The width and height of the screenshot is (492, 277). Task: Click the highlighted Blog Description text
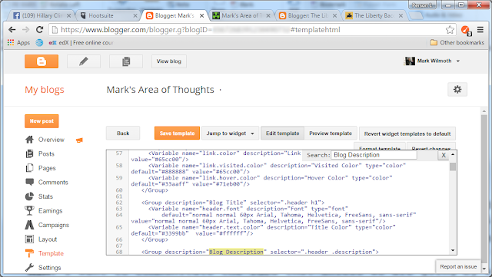point(236,252)
